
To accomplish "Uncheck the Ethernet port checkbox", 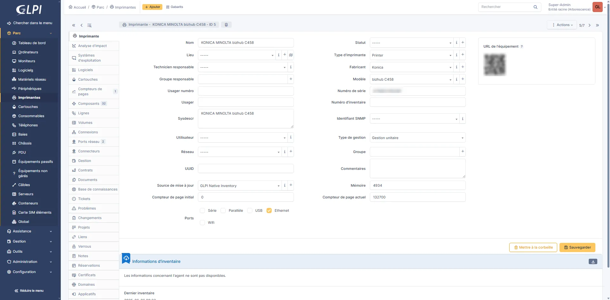I will coord(269,210).
